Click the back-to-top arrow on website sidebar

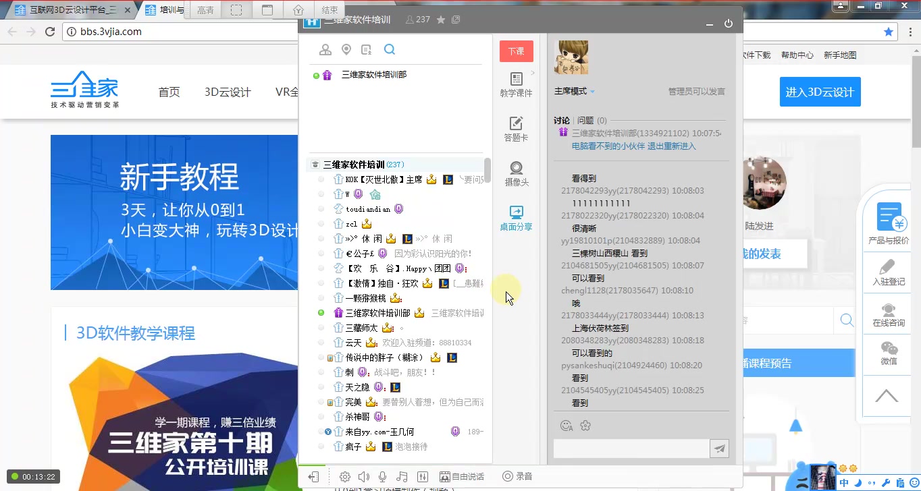click(887, 395)
